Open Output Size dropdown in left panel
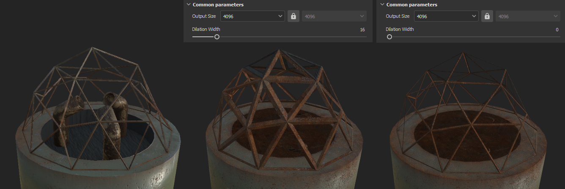 click(252, 16)
